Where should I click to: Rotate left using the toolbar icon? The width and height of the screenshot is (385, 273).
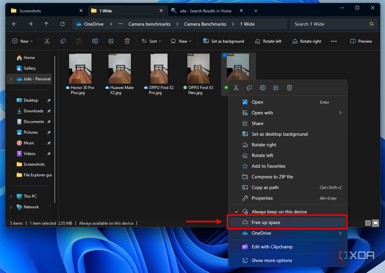[268, 41]
